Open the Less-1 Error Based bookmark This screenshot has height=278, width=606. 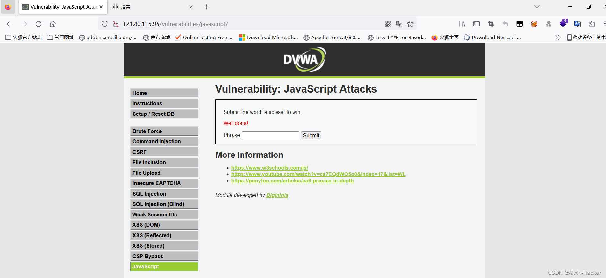397,38
